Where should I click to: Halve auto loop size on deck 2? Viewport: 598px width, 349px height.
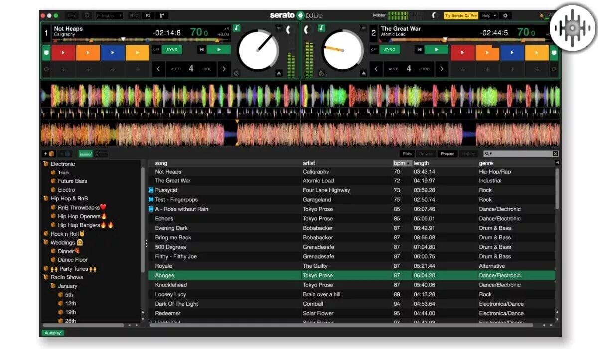[376, 69]
